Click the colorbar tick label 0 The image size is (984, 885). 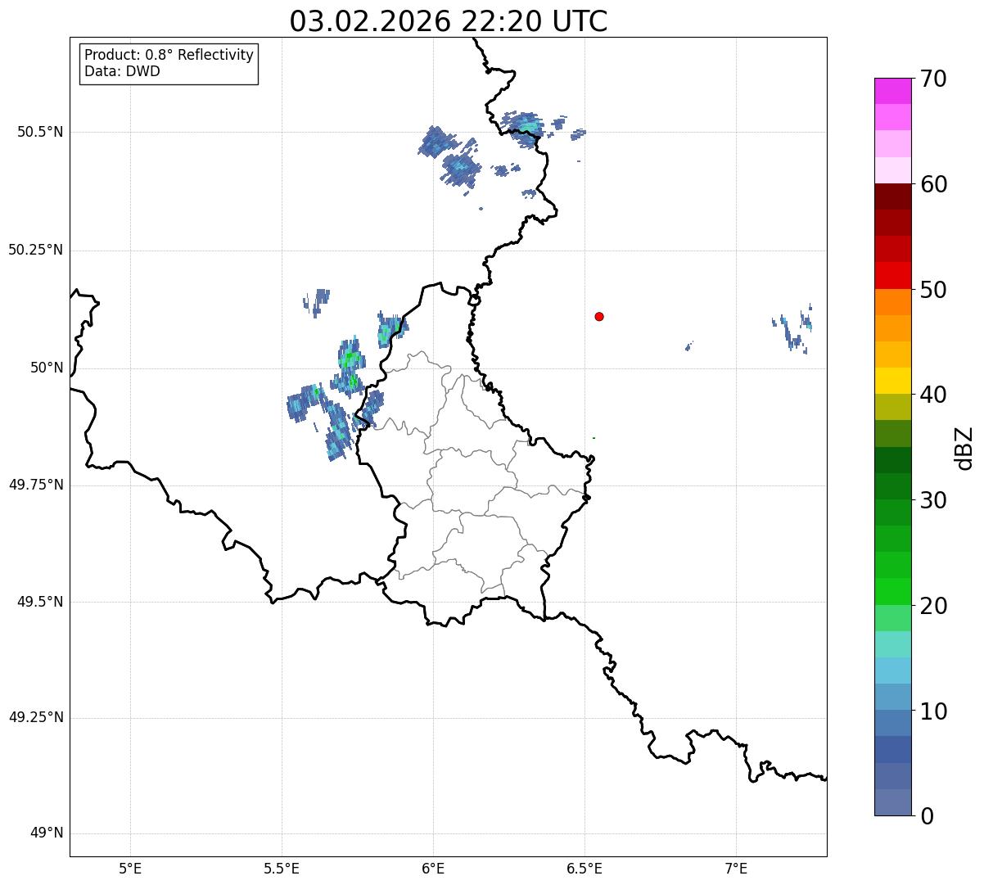pyautogui.click(x=927, y=816)
